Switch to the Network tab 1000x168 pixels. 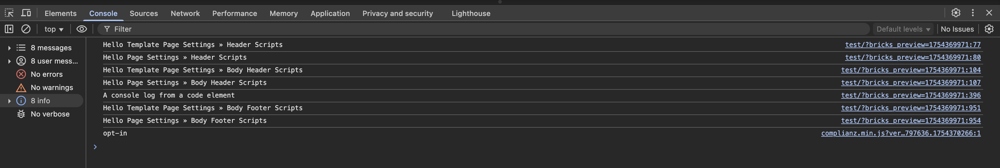click(185, 13)
